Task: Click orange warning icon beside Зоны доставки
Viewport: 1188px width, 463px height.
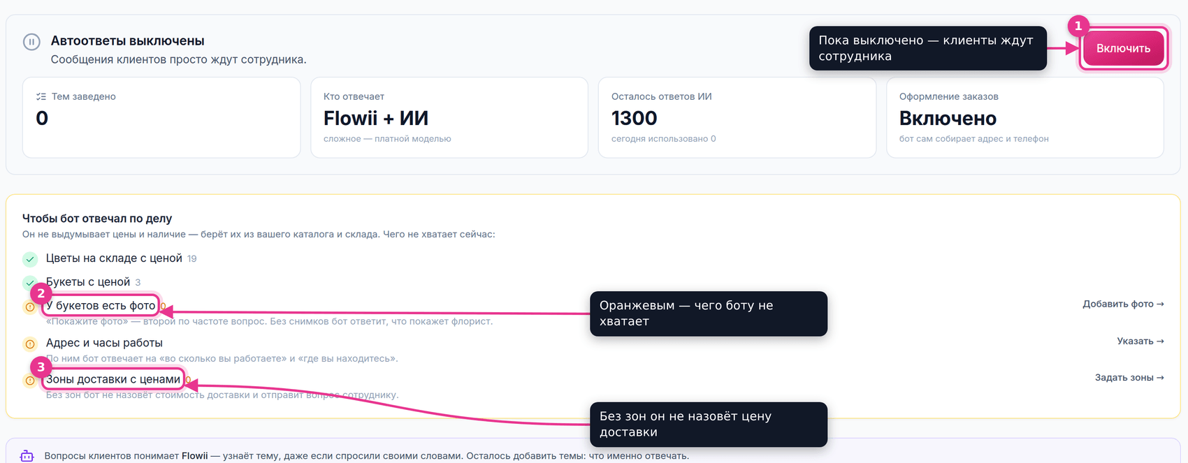Action: pos(29,381)
